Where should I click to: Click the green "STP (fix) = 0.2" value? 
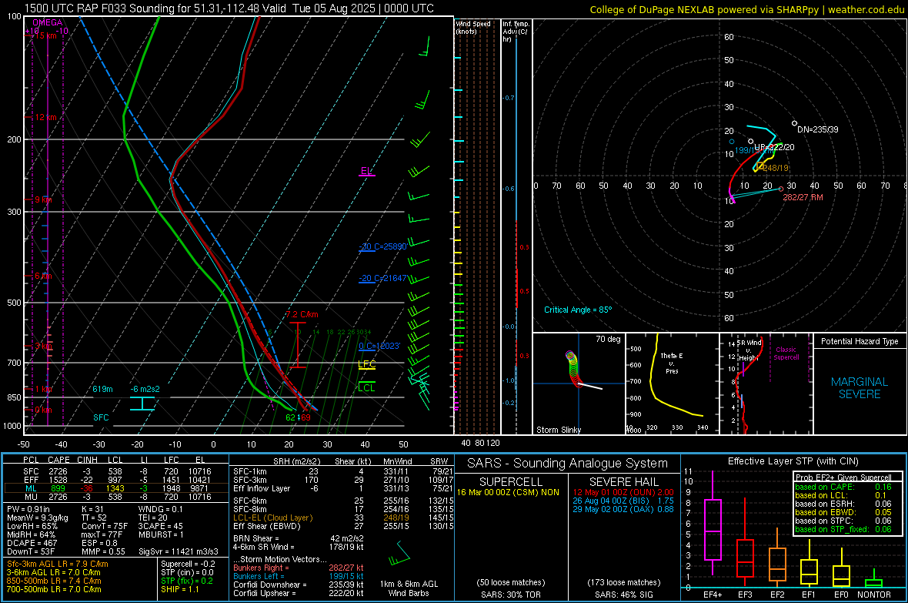click(x=187, y=581)
